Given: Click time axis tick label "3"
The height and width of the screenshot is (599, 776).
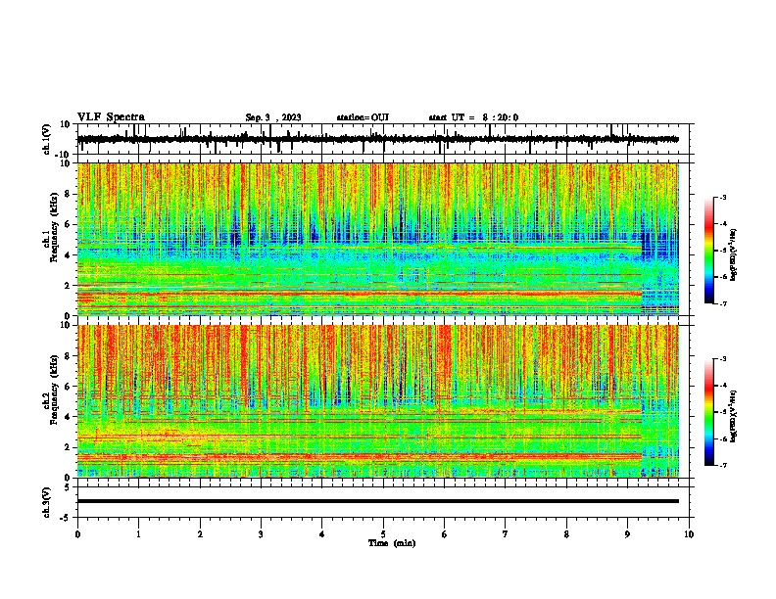Looking at the screenshot, I should click(x=261, y=534).
